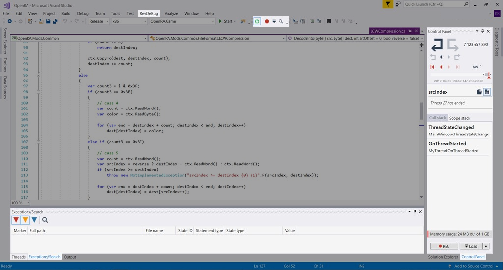Switch to the Scope stack tab
The width and height of the screenshot is (503, 270).
[x=460, y=118]
